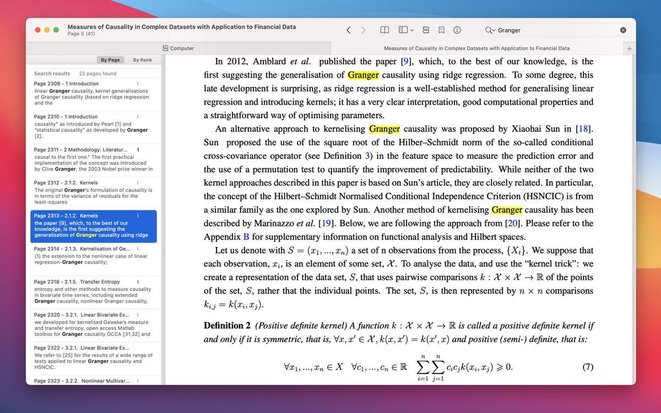This screenshot has height=413, width=661.
Task: Go forward with the right chevron
Action: (x=364, y=30)
